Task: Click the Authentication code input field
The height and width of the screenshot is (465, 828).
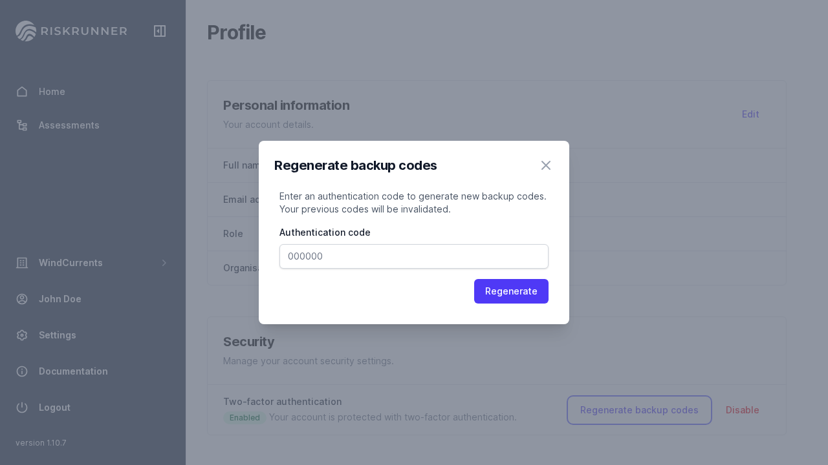Action: point(414,256)
